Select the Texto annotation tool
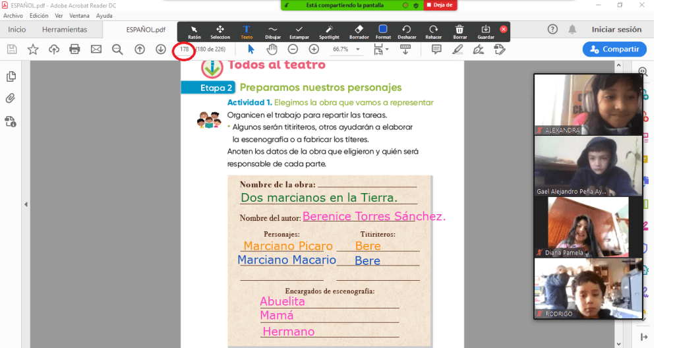 click(247, 32)
